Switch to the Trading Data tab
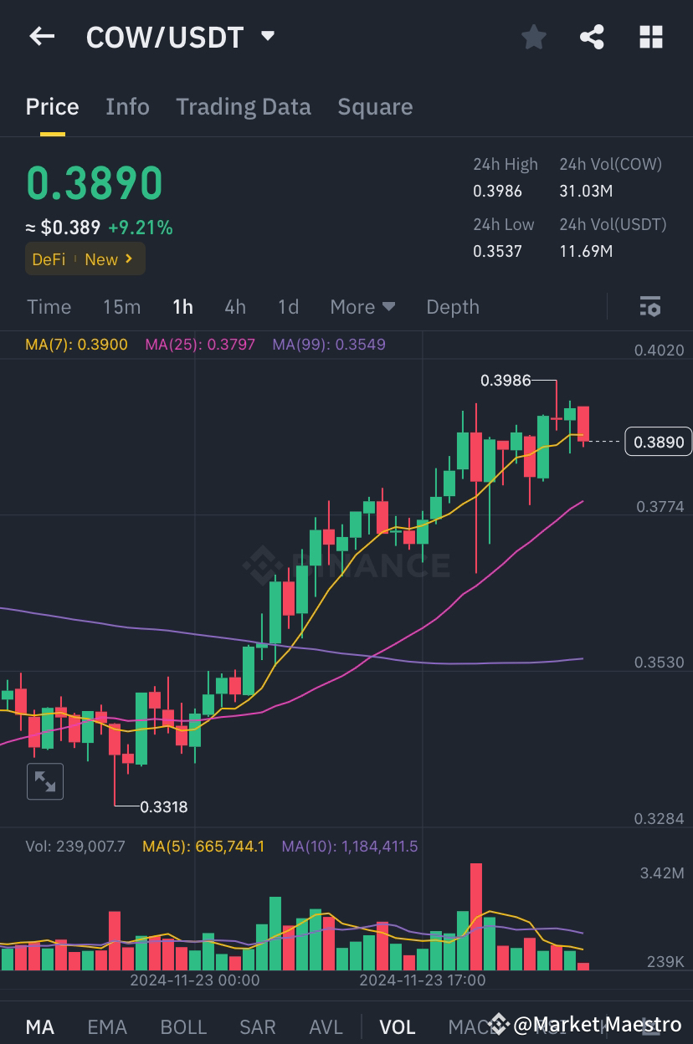The height and width of the screenshot is (1044, 693). point(244,106)
